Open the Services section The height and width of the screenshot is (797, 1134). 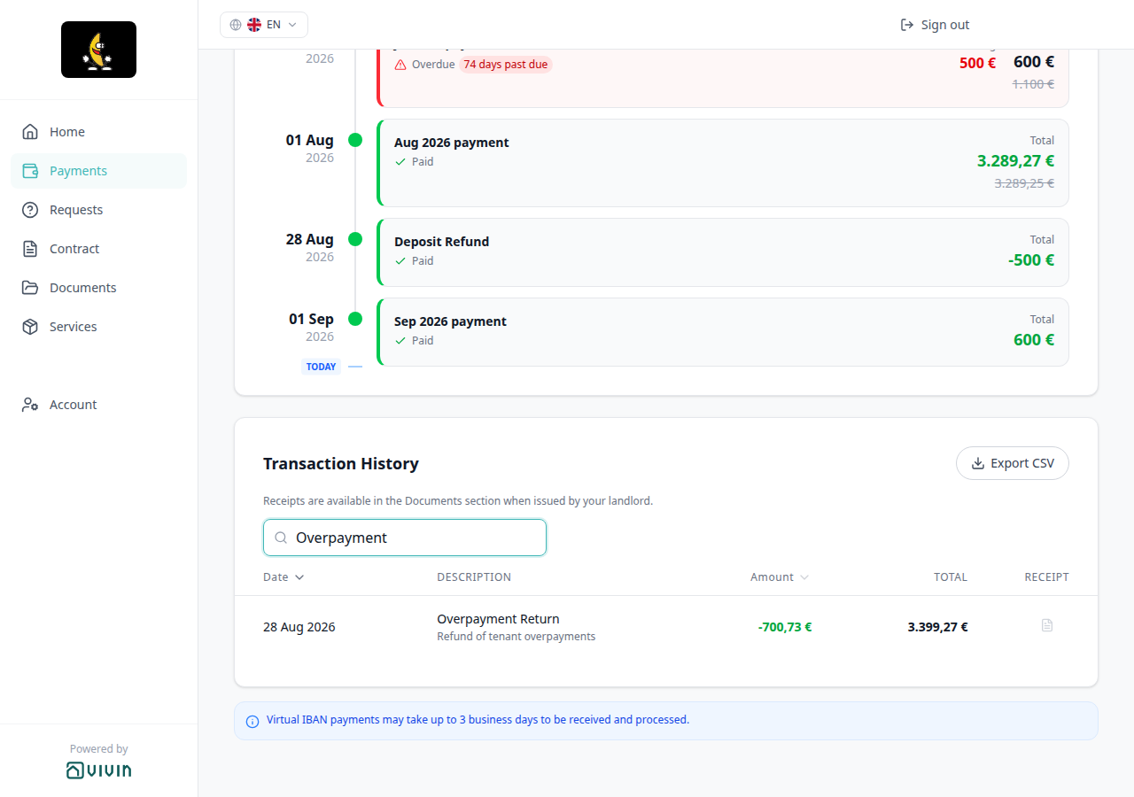[98, 327]
